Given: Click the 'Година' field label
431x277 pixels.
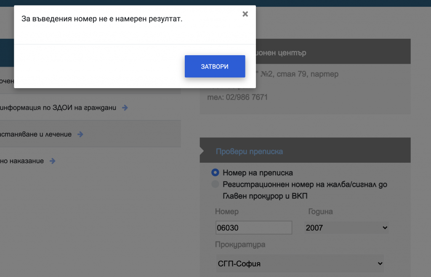Looking at the screenshot, I should [320, 212].
